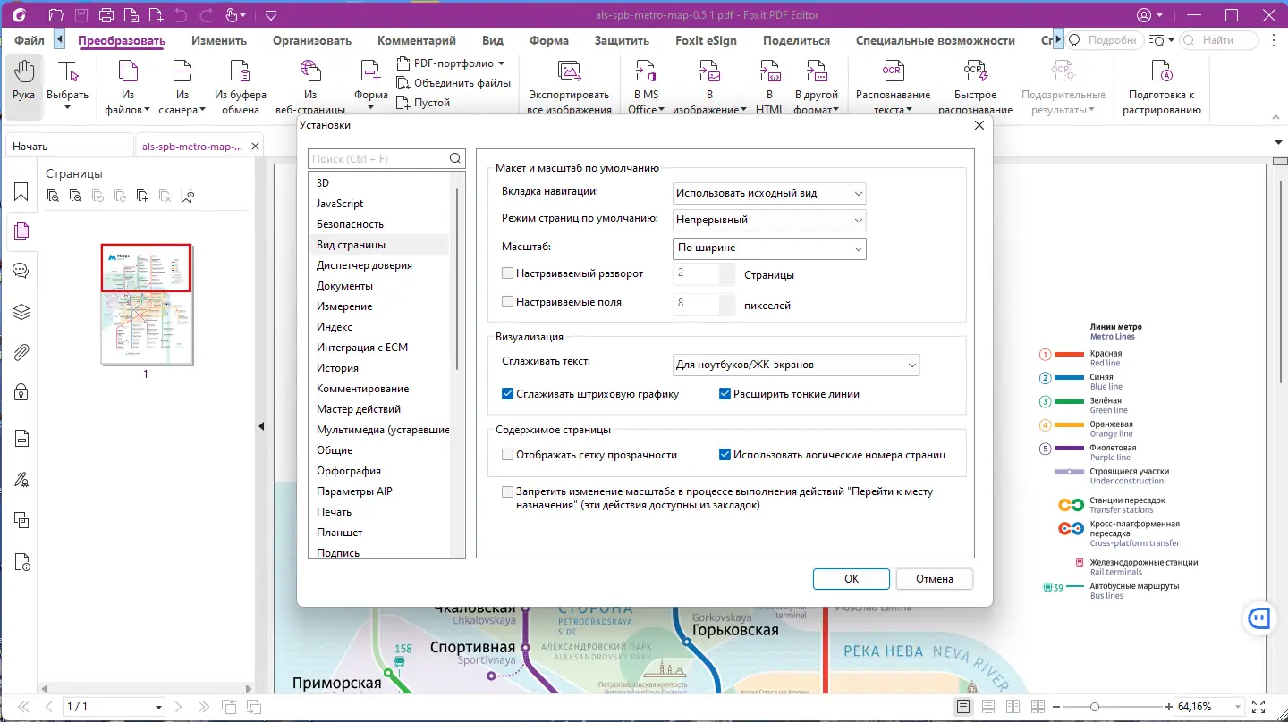Switch to the Защитить ribbon tab
This screenshot has height=722, width=1288.
point(622,40)
